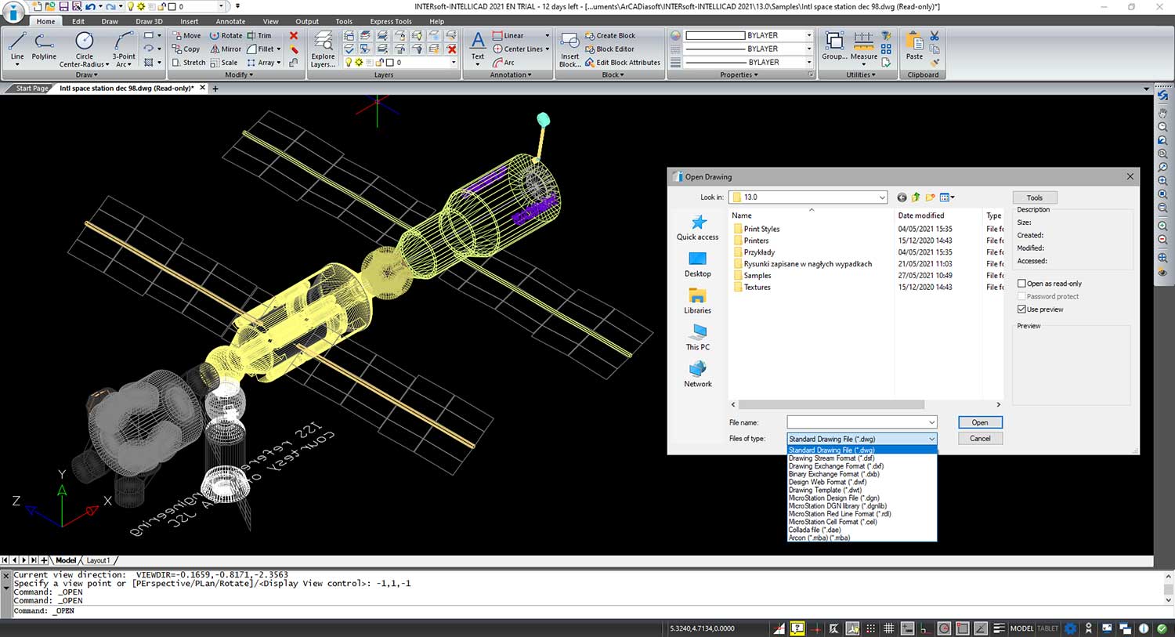Open the File name combo box arrow
The image size is (1175, 637).
931,422
